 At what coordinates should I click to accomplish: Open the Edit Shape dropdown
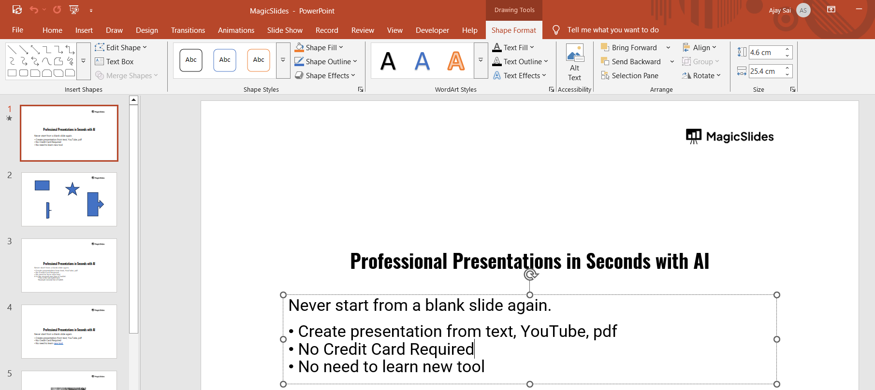click(x=121, y=47)
